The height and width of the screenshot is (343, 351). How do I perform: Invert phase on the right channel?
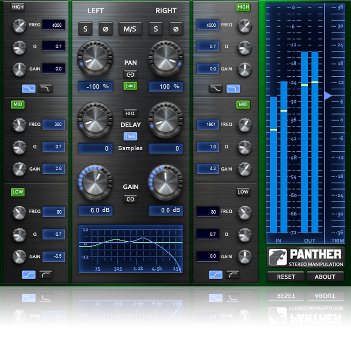(x=176, y=29)
